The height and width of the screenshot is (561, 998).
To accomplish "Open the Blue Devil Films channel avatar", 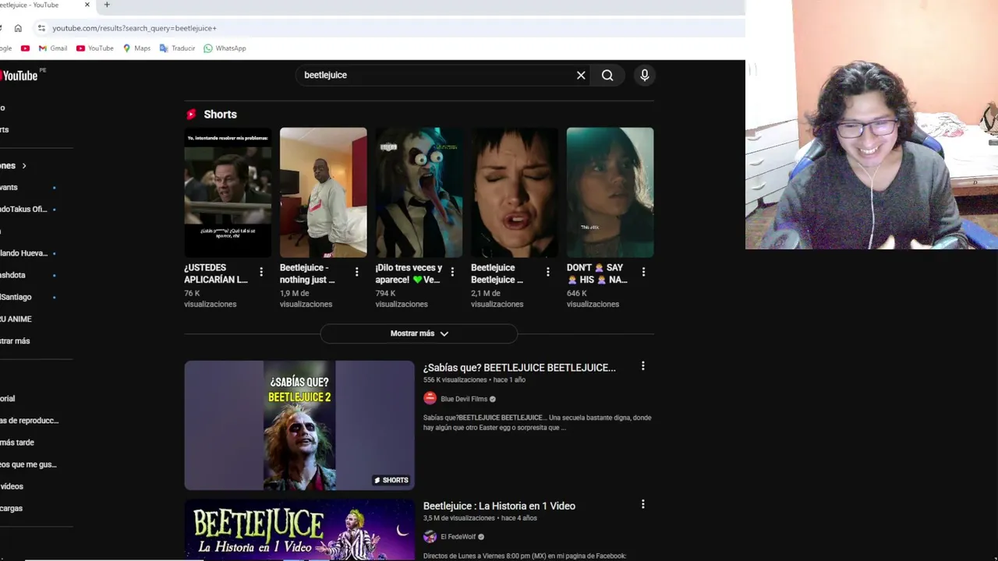I will pyautogui.click(x=430, y=398).
